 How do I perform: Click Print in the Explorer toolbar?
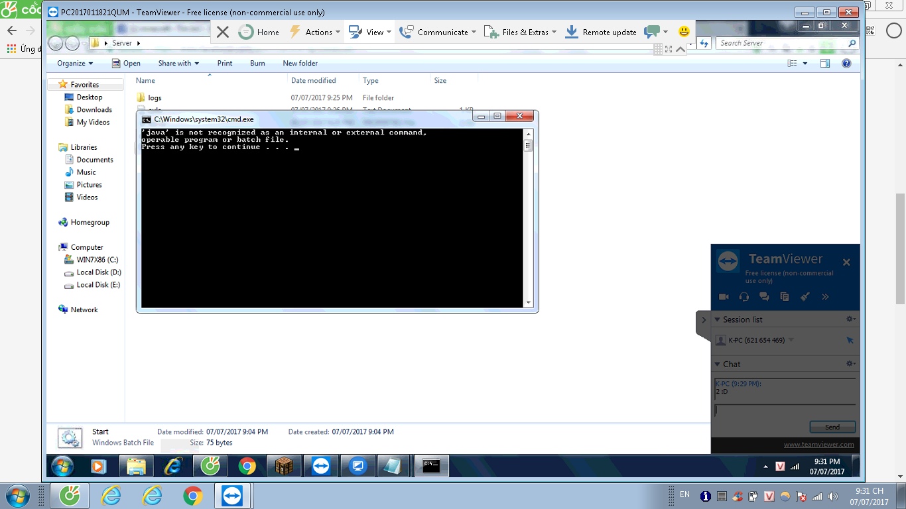click(x=225, y=64)
